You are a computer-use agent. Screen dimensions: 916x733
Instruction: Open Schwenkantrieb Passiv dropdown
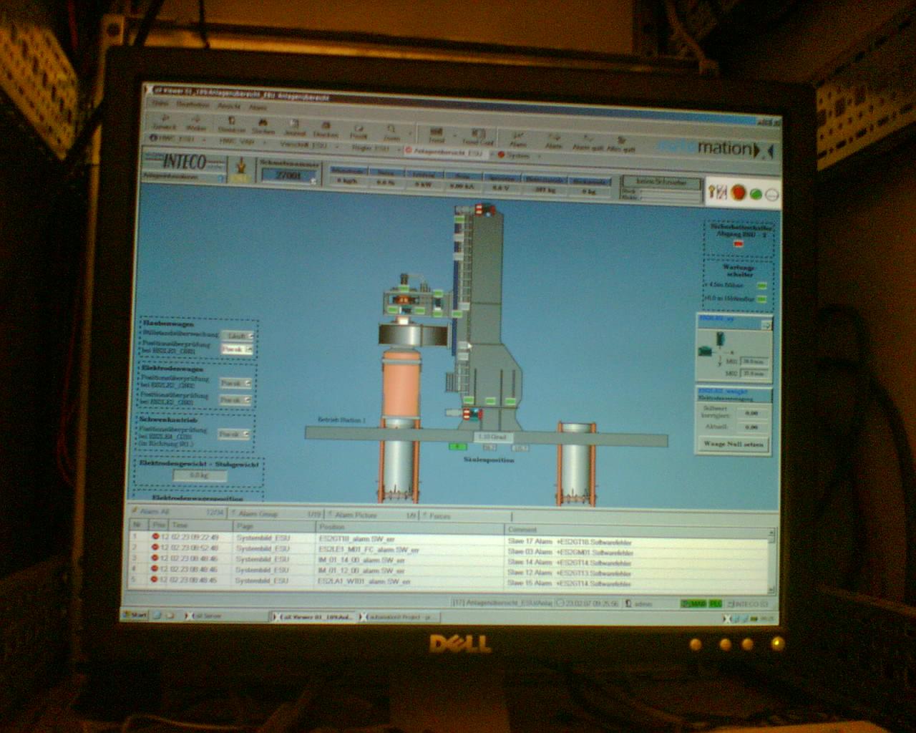click(x=246, y=434)
